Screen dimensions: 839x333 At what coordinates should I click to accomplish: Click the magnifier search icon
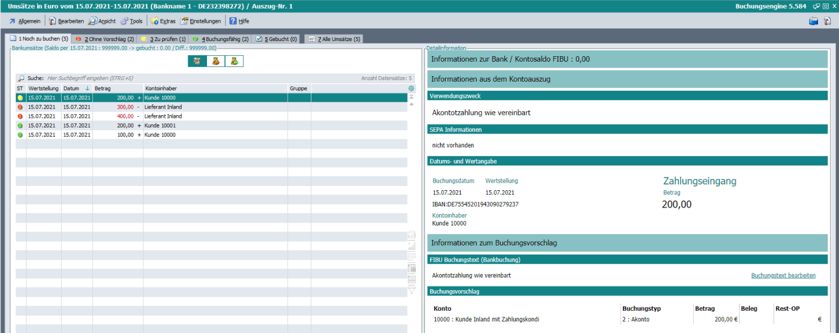coord(21,78)
